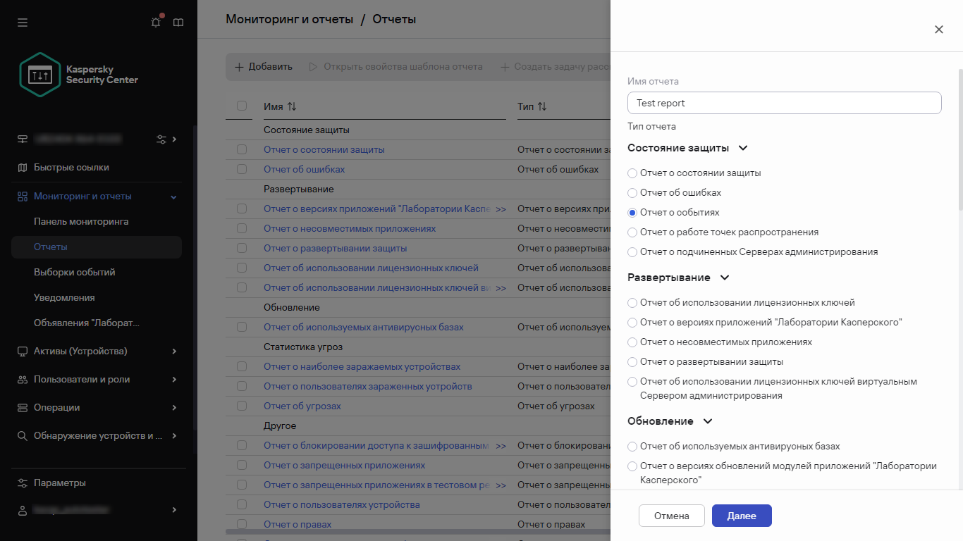Click the sort icon beside Тип column
Image resolution: width=963 pixels, height=541 pixels.
542,106
